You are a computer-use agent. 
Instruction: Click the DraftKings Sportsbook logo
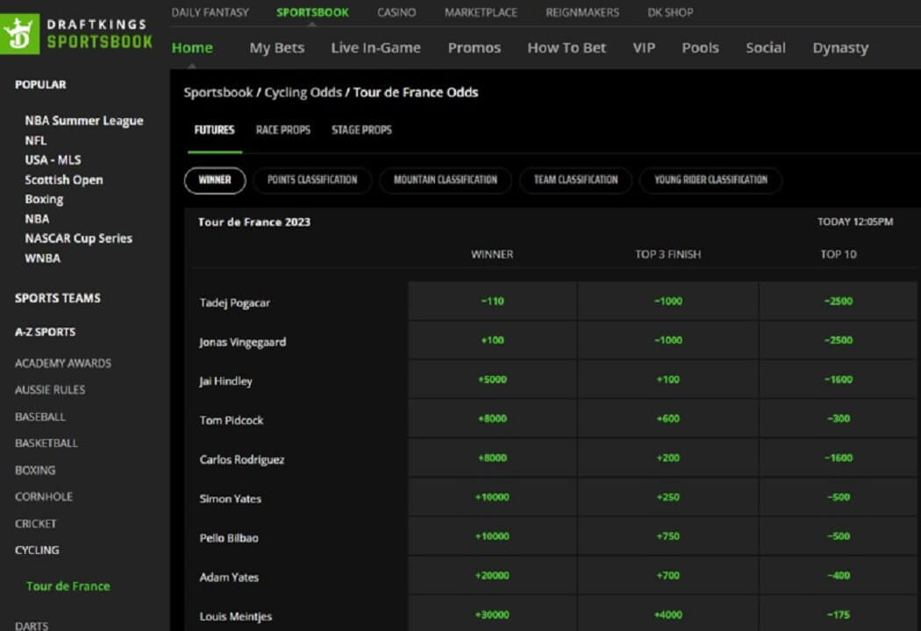[77, 33]
